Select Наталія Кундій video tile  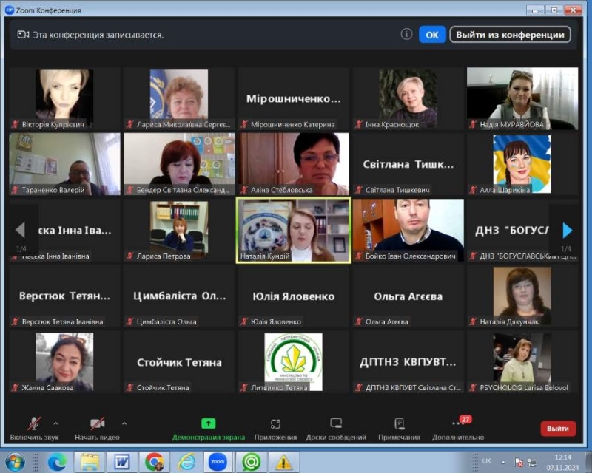[x=293, y=230]
